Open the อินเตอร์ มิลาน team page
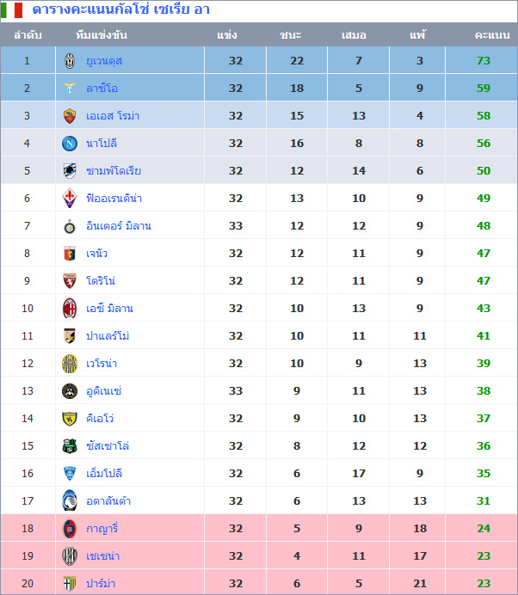Image resolution: width=518 pixels, height=595 pixels. click(118, 226)
